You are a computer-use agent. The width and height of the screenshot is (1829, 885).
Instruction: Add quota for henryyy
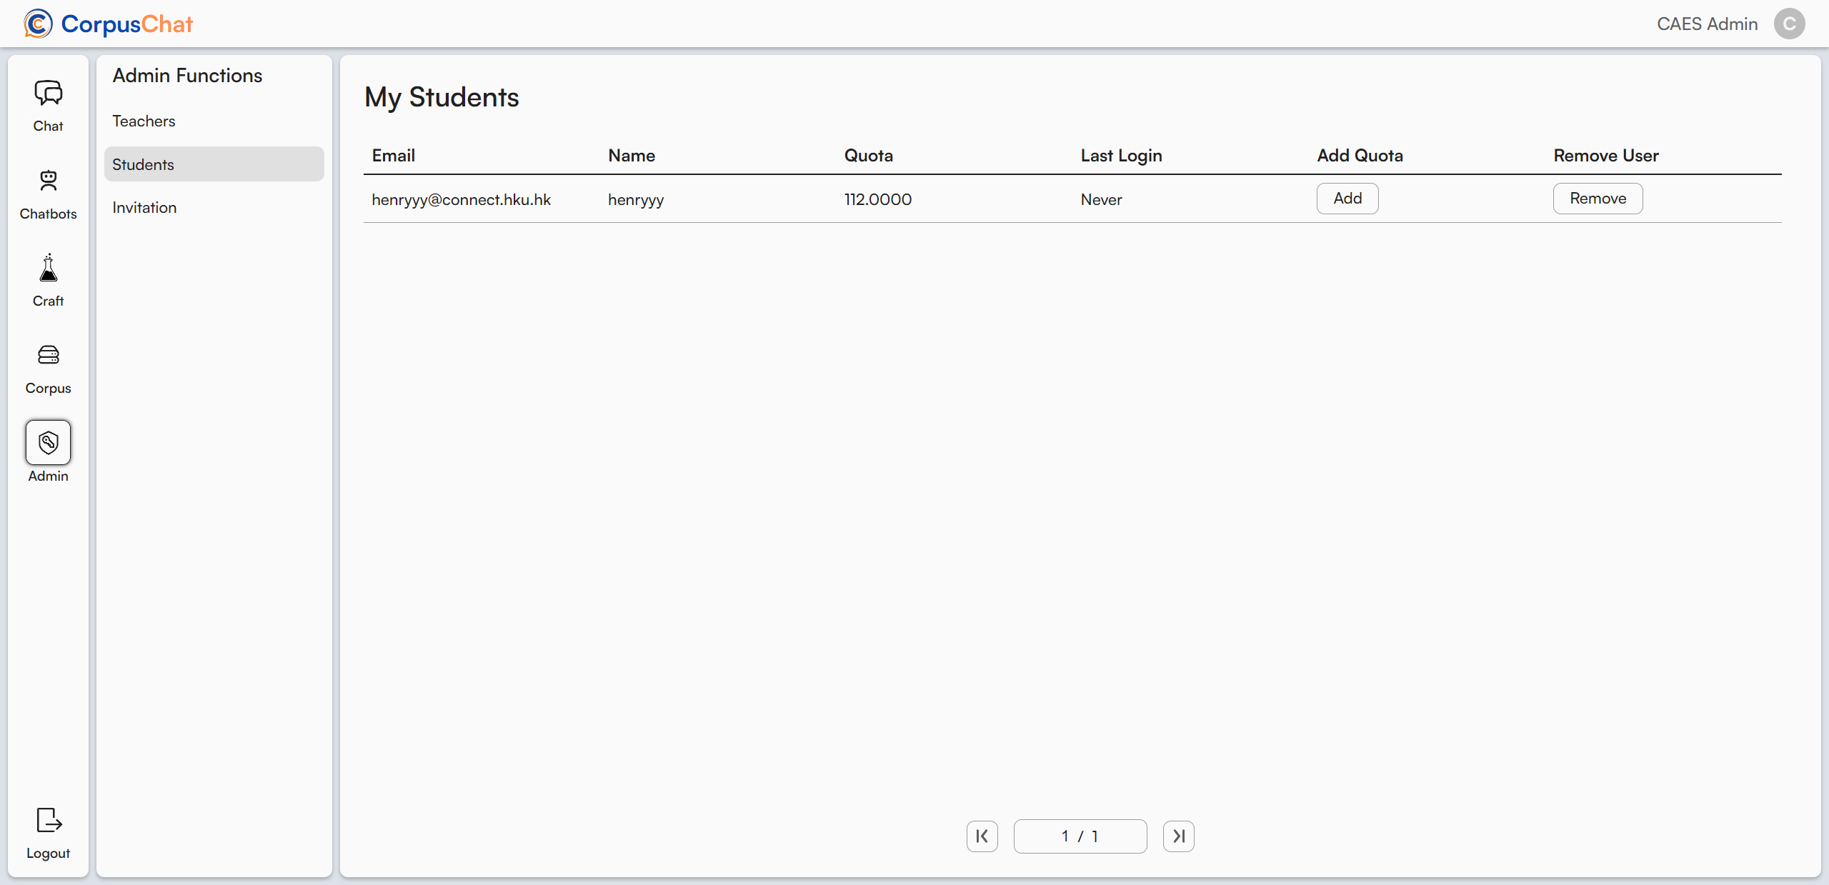1347,199
